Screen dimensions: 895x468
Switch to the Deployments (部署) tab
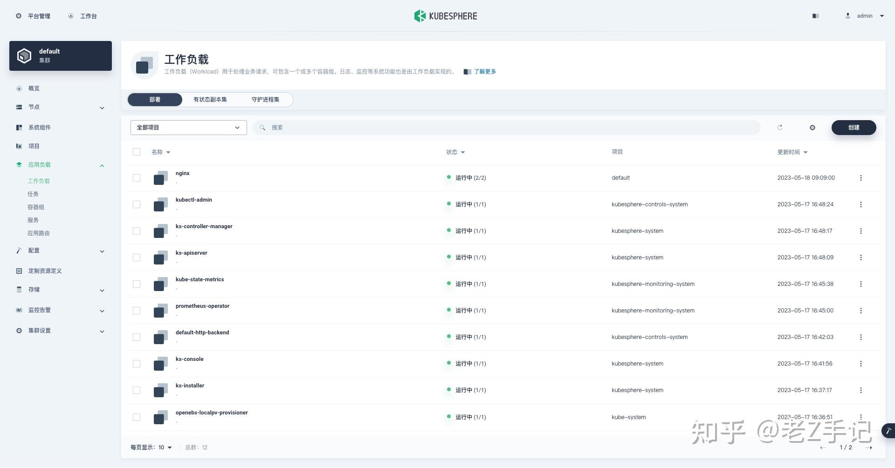(155, 100)
